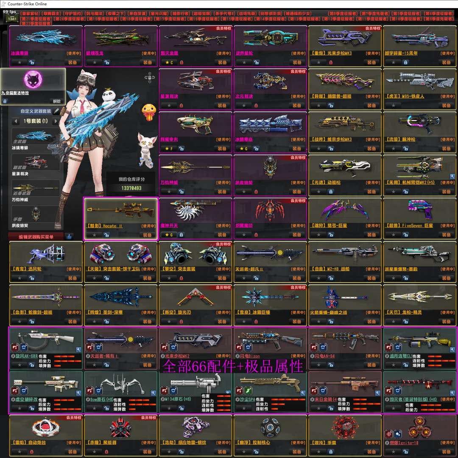Click the wrench icon on 【无限】机械臂铠MK2 card
458x458 pixels.
click(452, 176)
